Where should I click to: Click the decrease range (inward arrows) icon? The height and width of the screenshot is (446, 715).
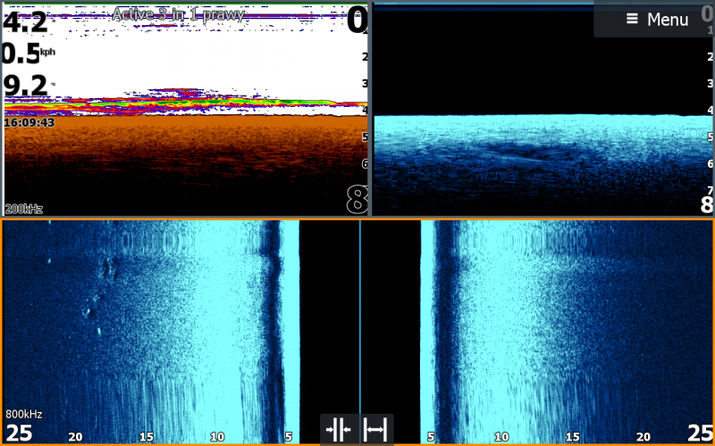(340, 430)
